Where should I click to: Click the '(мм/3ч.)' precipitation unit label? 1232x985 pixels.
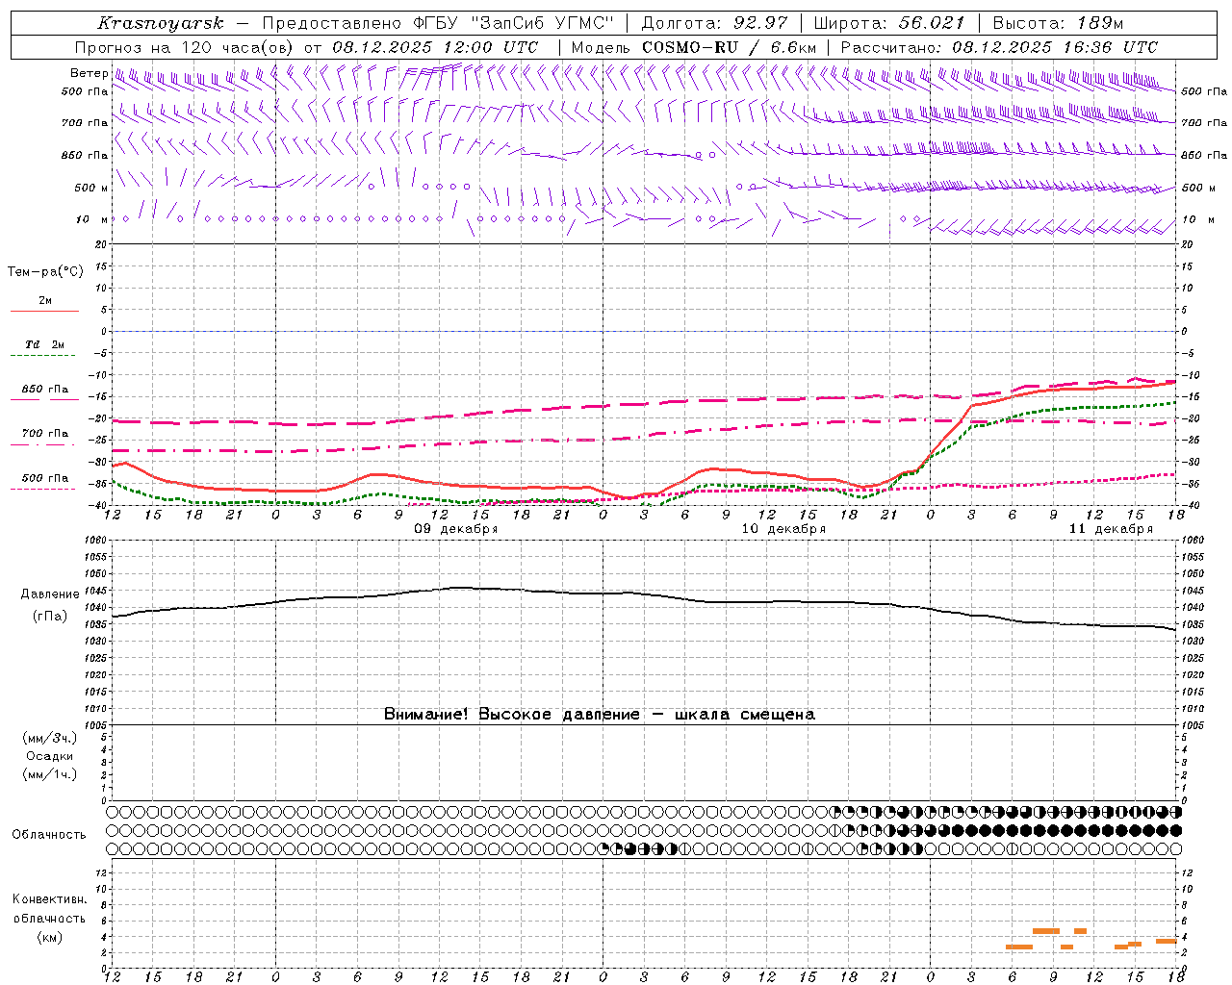pos(49,738)
